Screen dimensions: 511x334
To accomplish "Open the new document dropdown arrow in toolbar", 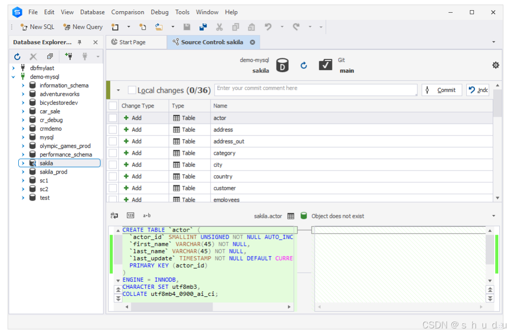I will [128, 27].
